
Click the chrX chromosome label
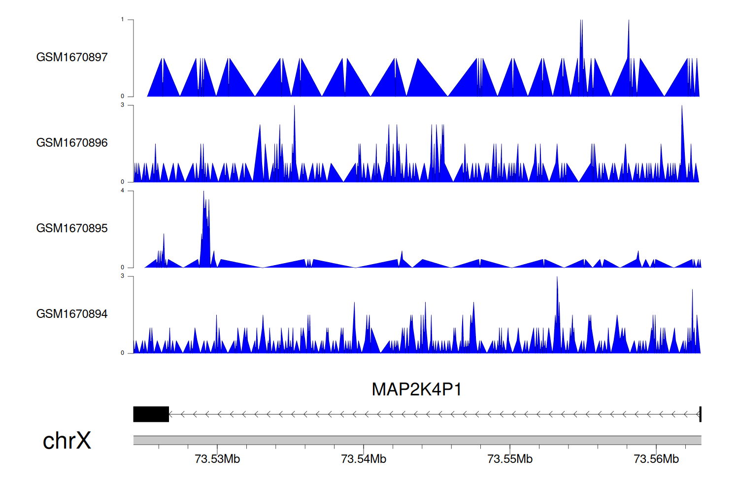[x=67, y=441]
